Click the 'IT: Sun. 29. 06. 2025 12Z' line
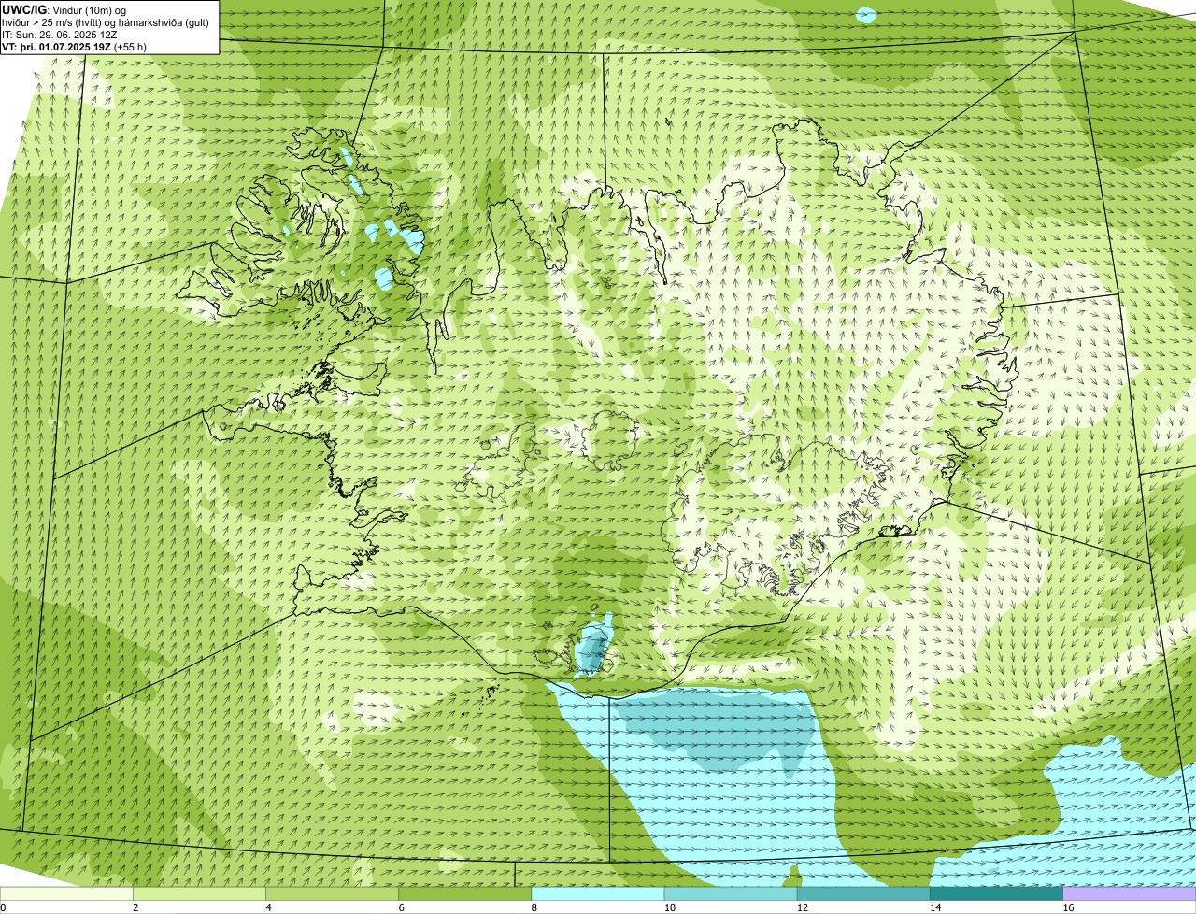Screen dimensions: 1196x914 (60, 35)
